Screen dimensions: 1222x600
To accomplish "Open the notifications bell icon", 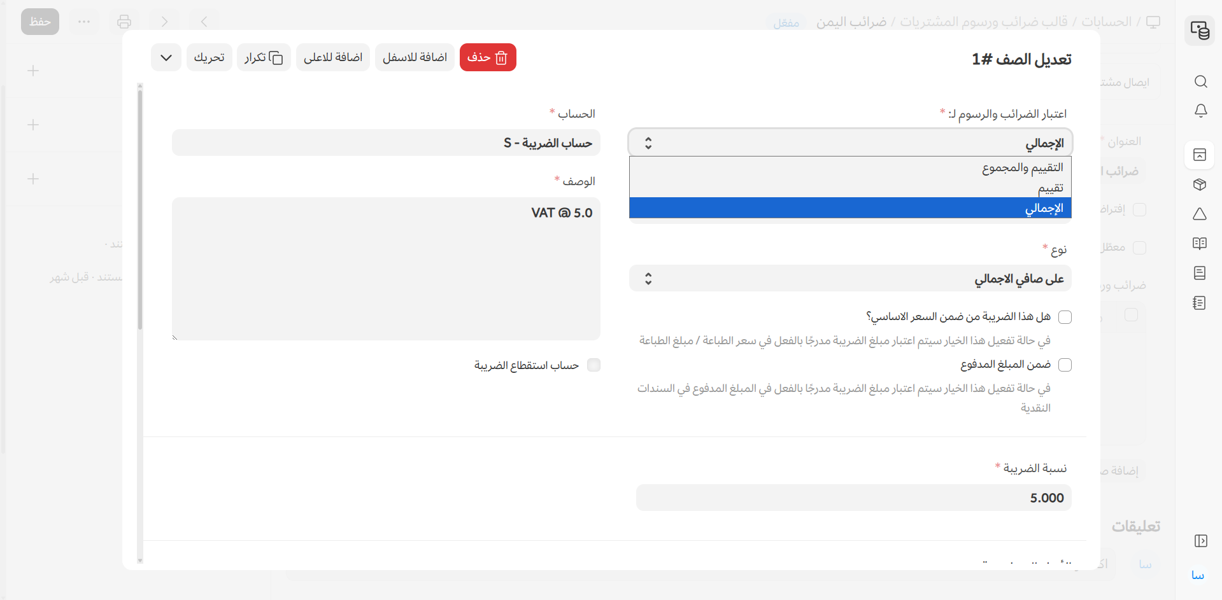I will 1200,111.
